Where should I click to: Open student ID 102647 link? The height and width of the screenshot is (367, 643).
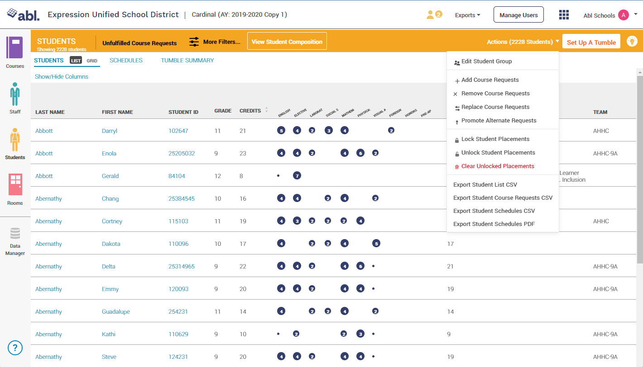pos(178,131)
